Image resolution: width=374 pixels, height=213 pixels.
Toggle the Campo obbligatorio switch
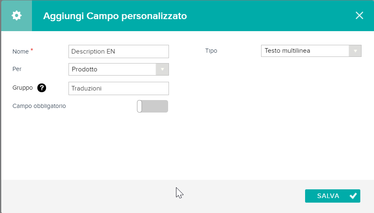tap(152, 106)
